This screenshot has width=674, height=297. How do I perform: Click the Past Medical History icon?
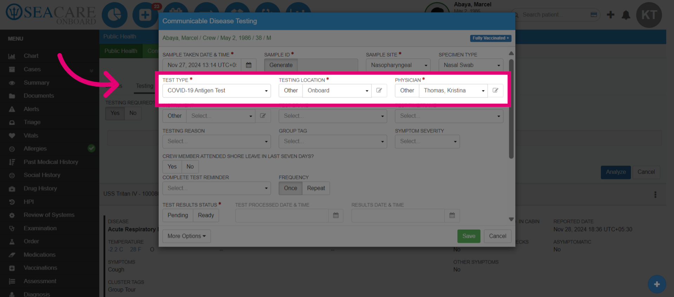(12, 162)
